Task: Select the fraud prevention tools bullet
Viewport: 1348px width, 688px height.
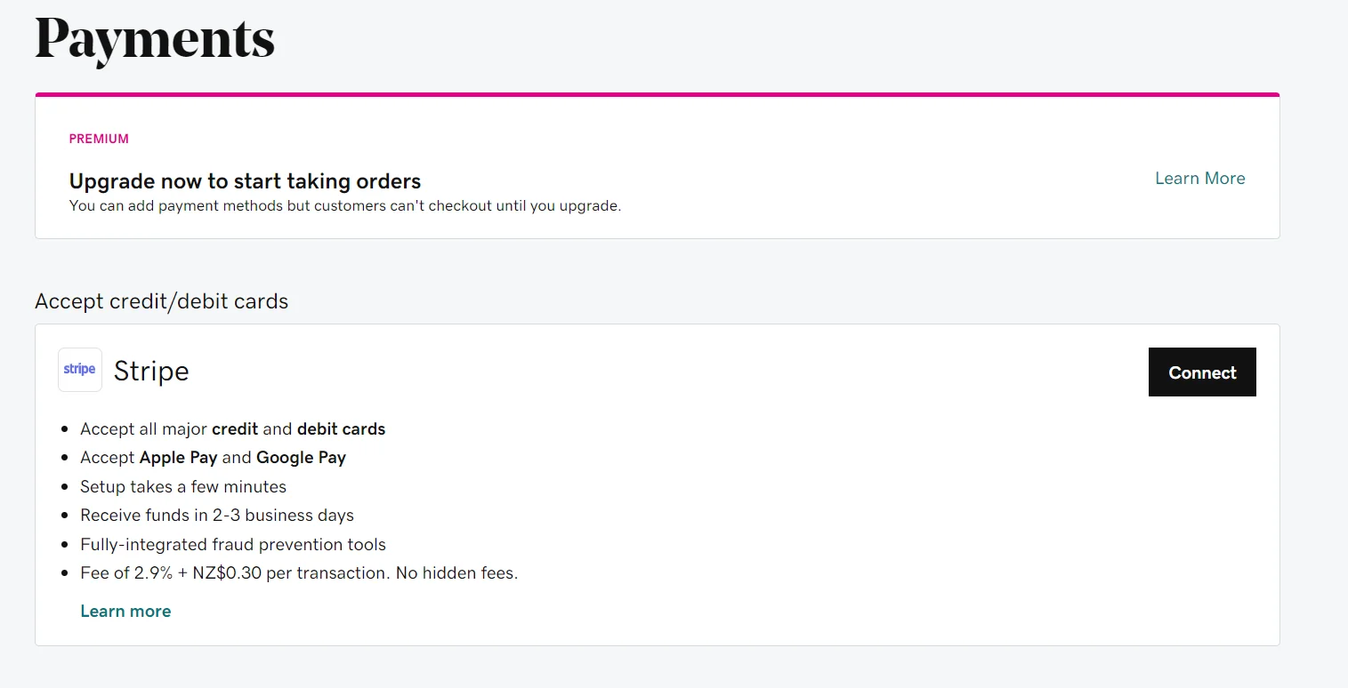Action: (233, 544)
